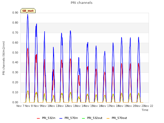Click the tallest blue peak near 0.88
Viewport: 164px width, 123px height.
[28, 14]
